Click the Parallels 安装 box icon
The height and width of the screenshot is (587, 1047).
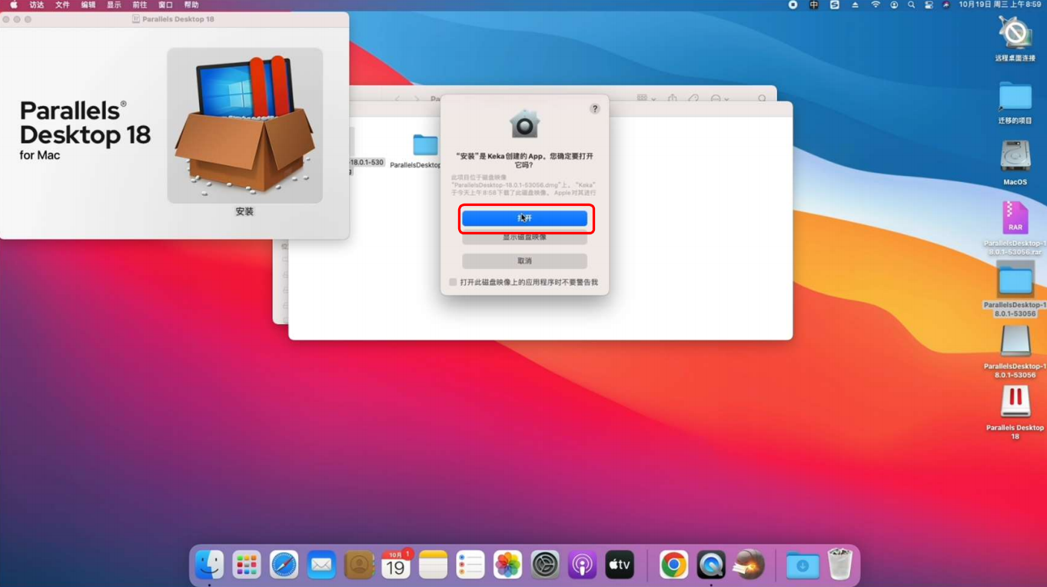tap(244, 125)
